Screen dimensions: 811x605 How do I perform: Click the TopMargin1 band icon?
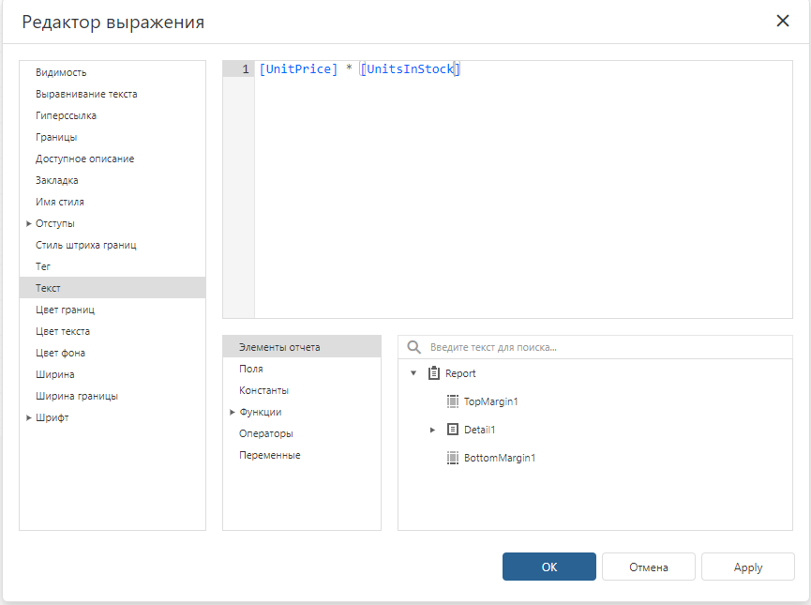point(453,401)
